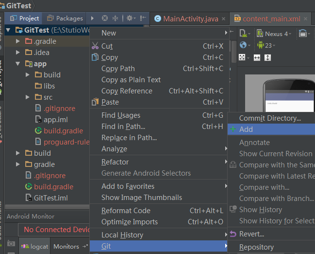Expand the gradle folder in project tree
315x254 pixels.
[x=18, y=164]
